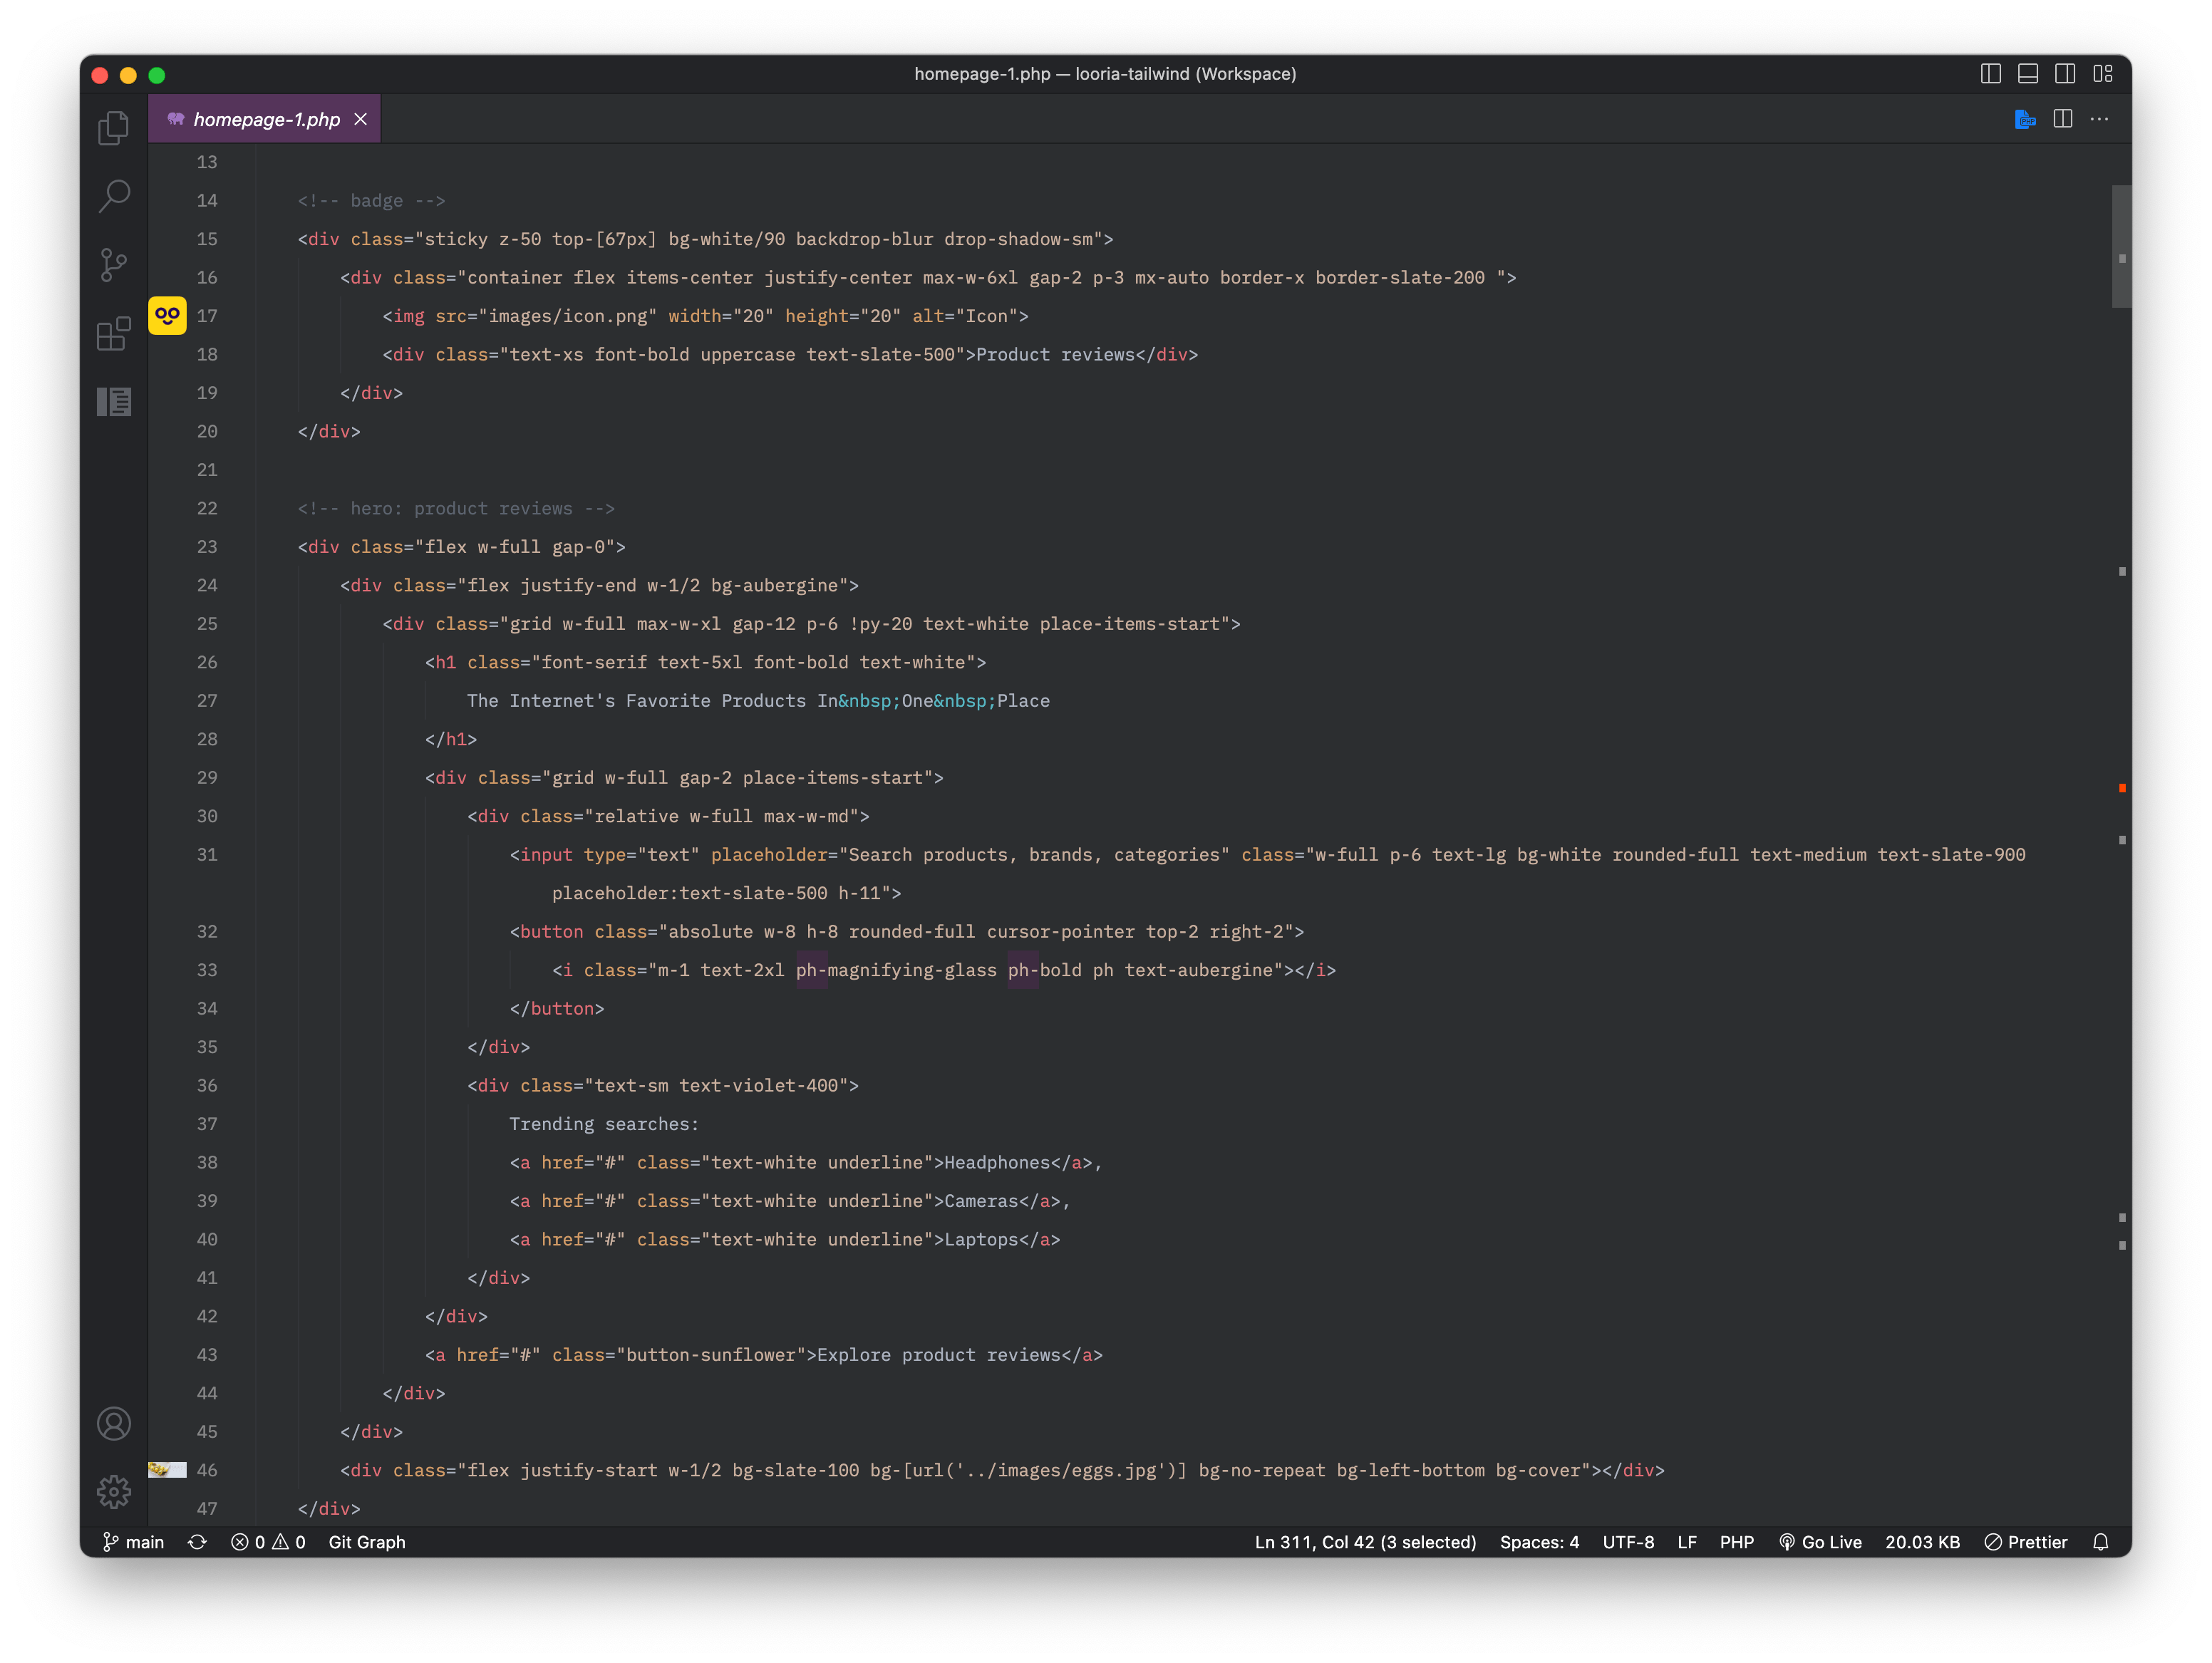Click the 'Trending searches:' text

[604, 1123]
